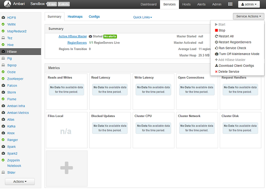Open the grid views icon in top bar
The height and width of the screenshot is (189, 266).
(230, 4)
